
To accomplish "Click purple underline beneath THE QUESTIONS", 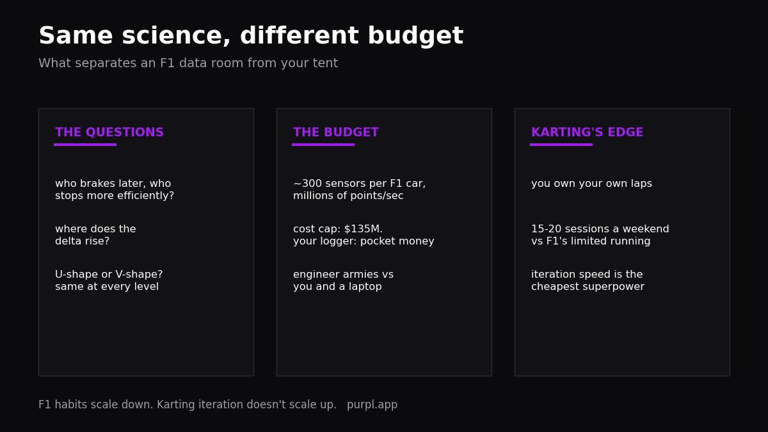I will (85, 145).
